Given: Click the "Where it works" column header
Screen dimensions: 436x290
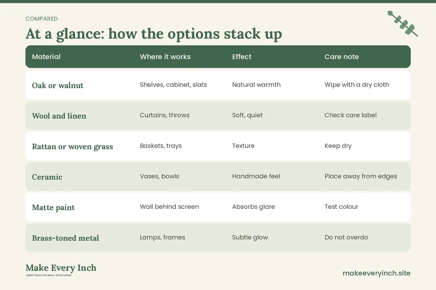Looking at the screenshot, I should coord(165,57).
